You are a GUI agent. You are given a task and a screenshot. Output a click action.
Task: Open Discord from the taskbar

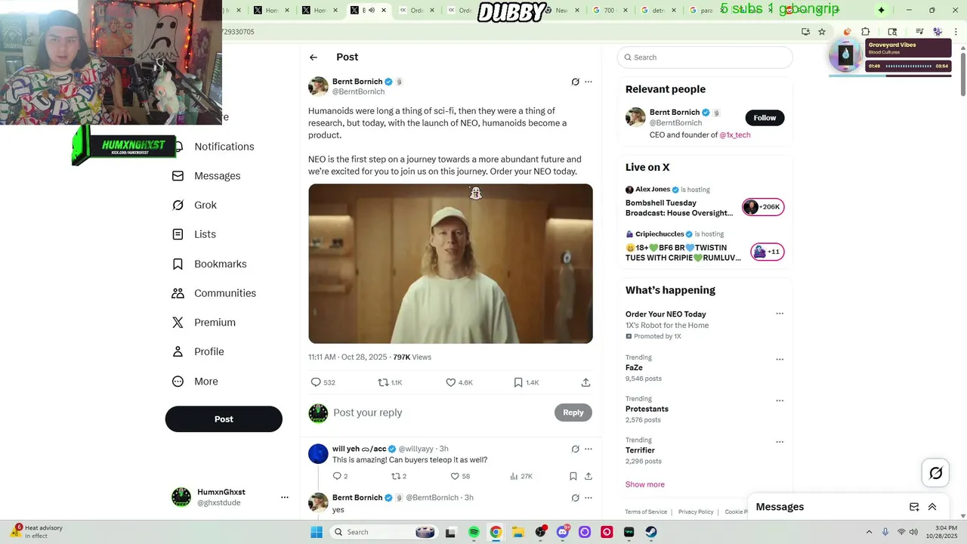[x=563, y=532]
